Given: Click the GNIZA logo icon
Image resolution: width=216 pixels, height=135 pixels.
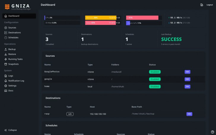Looking at the screenshot, I should point(7,7).
